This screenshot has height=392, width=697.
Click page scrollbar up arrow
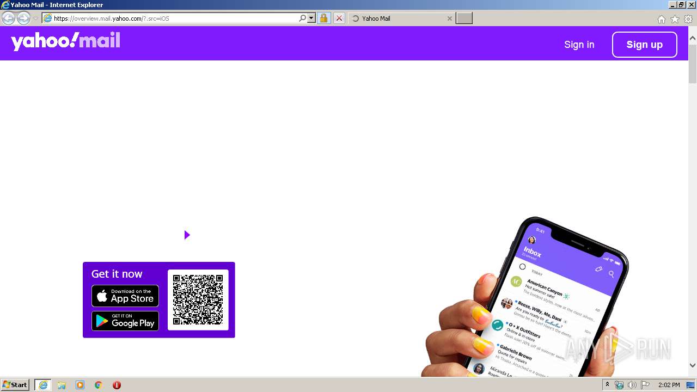(x=693, y=39)
